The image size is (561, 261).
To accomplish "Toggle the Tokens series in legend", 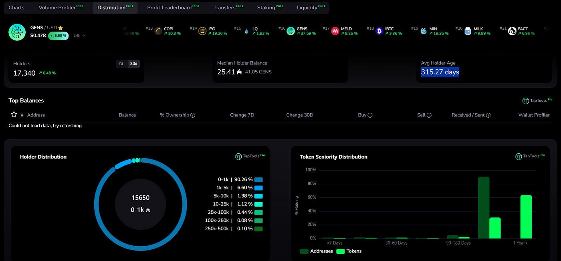I will [349, 251].
